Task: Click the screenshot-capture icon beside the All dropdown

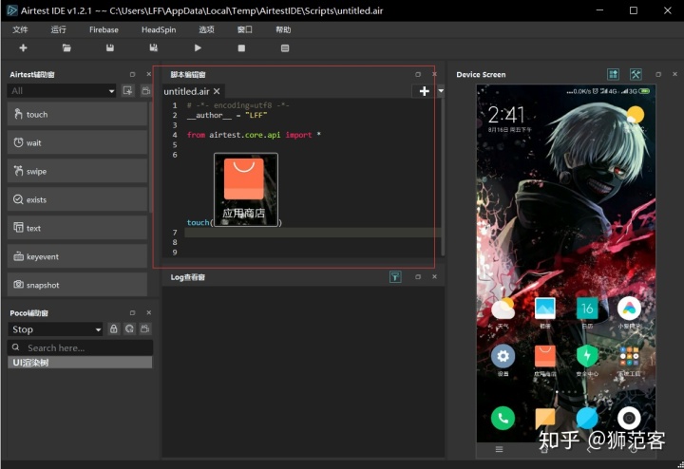Action: 128,90
